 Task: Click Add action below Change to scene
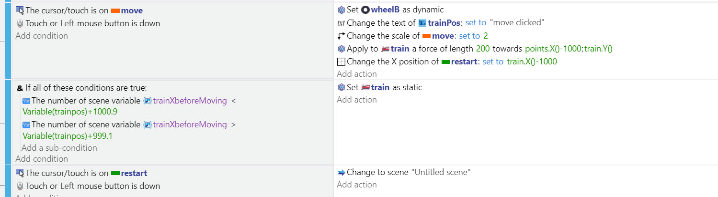pos(357,185)
